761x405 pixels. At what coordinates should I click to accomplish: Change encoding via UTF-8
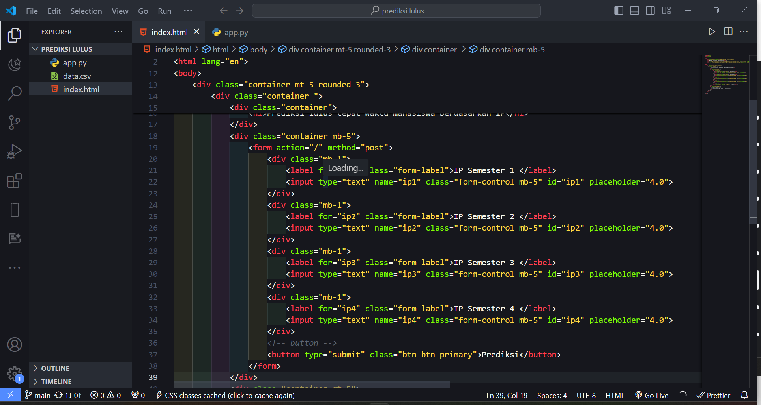click(586, 395)
